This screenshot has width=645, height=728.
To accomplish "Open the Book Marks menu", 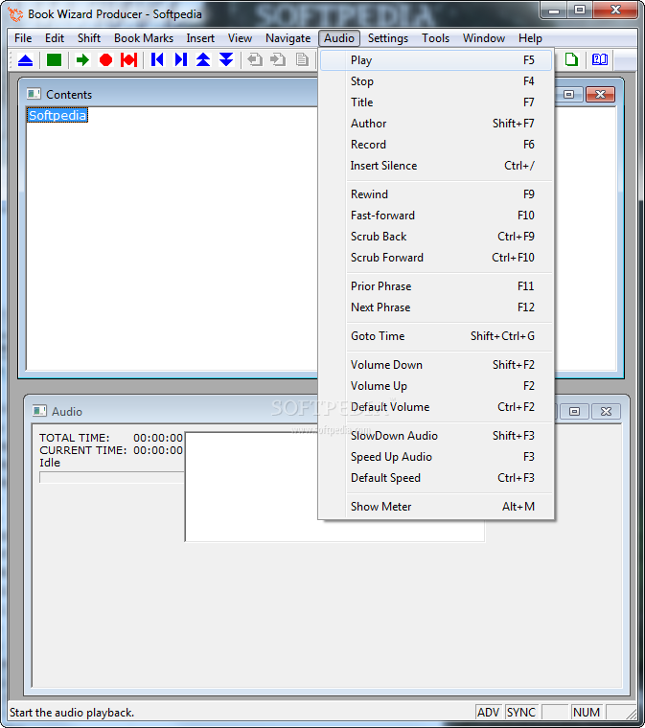I will pyautogui.click(x=144, y=38).
